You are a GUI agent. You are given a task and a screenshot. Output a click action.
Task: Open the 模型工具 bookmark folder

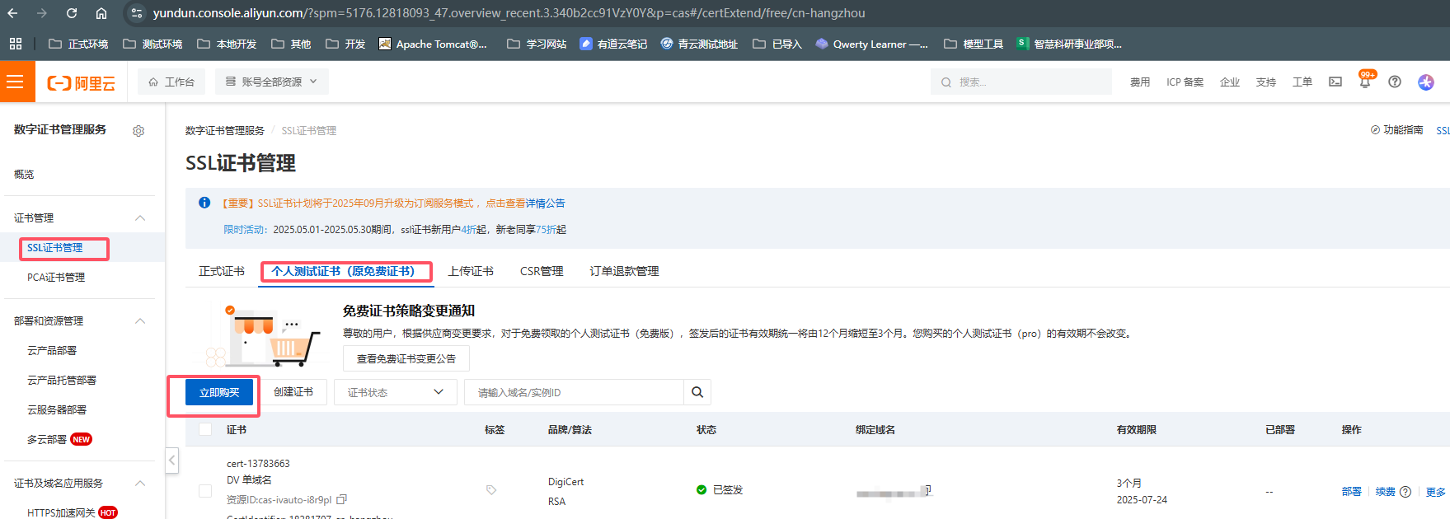974,44
